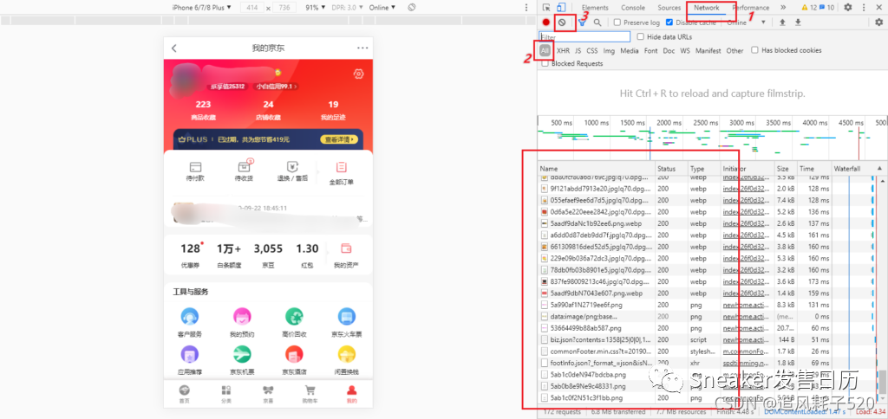The height and width of the screenshot is (419, 888).
Task: Open 退换/售后 returns and after-sales
Action: pos(292,172)
